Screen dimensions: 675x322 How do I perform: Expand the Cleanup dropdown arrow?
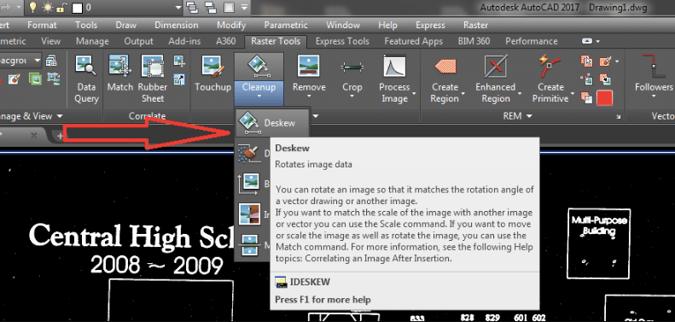(259, 97)
